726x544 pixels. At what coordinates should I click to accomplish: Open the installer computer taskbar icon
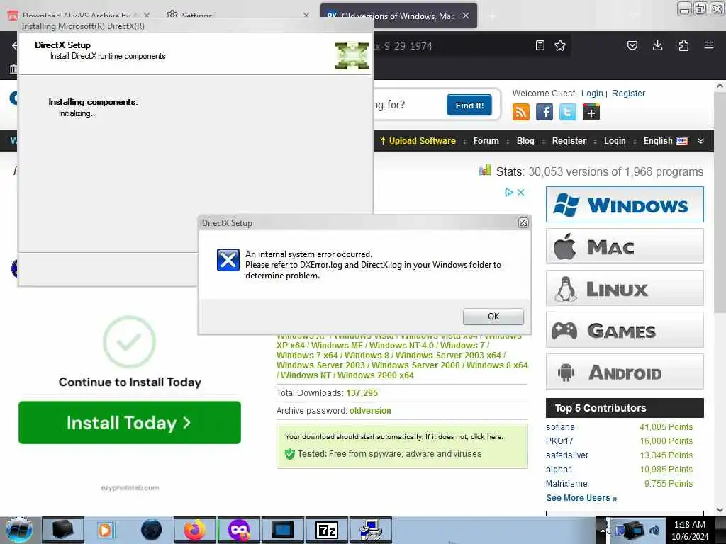click(371, 530)
